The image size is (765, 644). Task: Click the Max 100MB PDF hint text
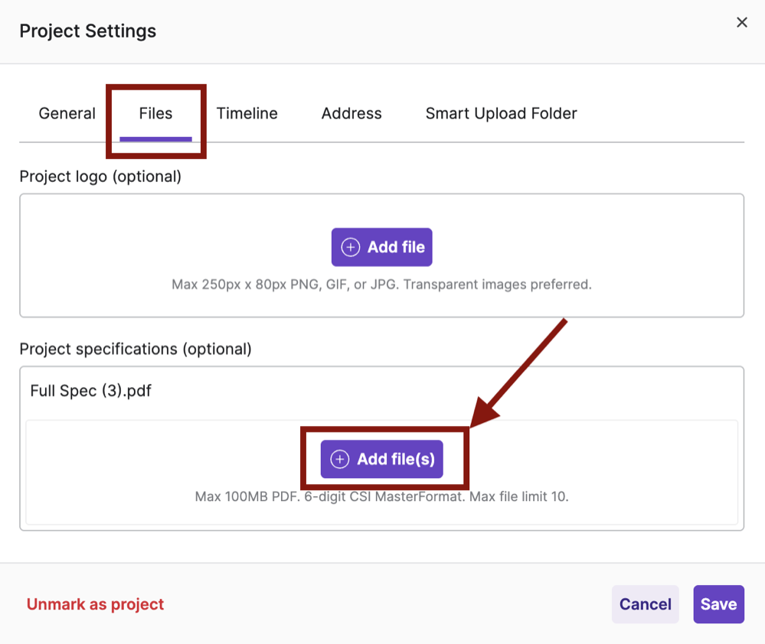[381, 496]
